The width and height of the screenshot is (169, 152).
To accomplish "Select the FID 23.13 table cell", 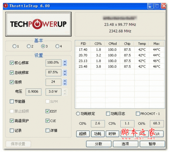I will 83,61.
